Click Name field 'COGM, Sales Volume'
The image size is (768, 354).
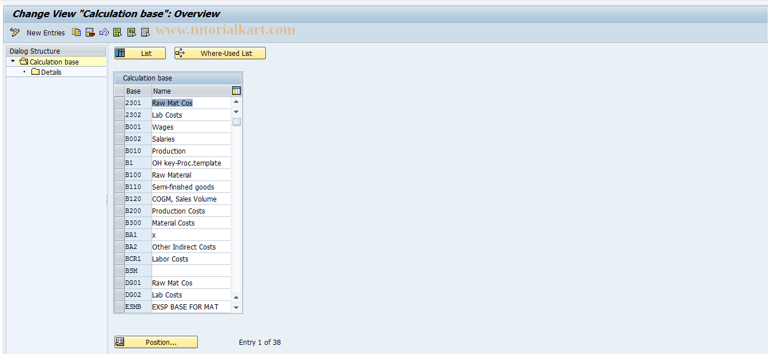pos(191,199)
